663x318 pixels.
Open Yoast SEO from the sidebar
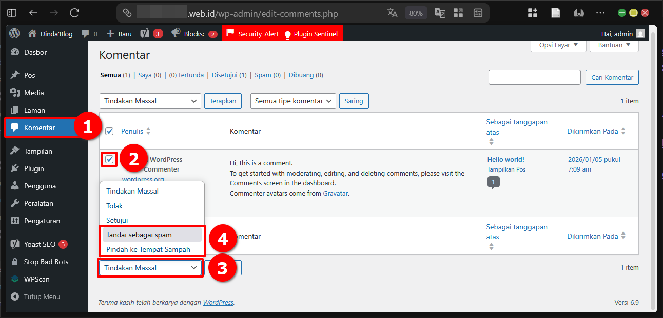(37, 244)
